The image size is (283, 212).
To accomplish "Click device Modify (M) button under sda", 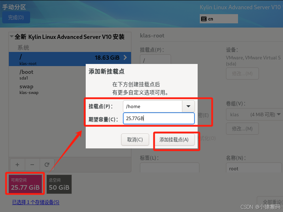I will (242, 73).
